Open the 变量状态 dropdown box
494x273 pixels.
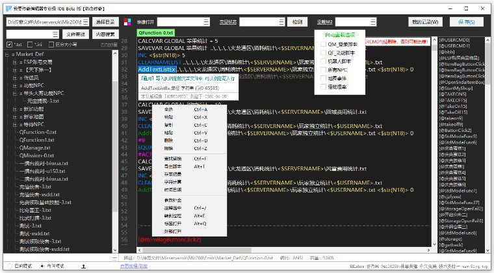(x=262, y=21)
